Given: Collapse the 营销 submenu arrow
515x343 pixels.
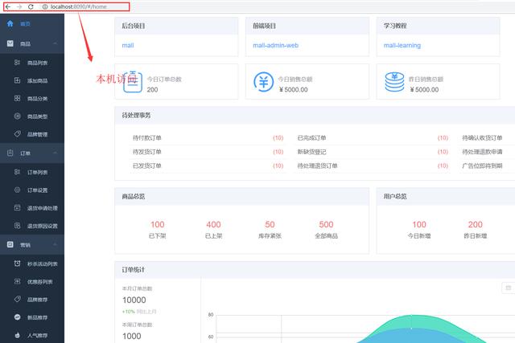Looking at the screenshot, I should pos(55,245).
